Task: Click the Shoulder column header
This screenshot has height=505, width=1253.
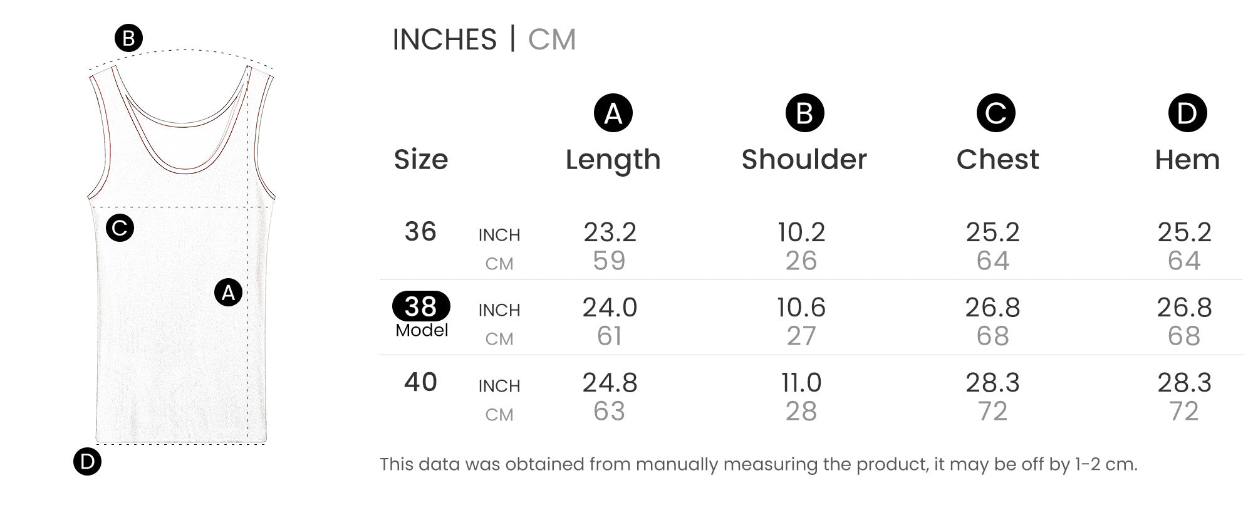Action: click(804, 160)
